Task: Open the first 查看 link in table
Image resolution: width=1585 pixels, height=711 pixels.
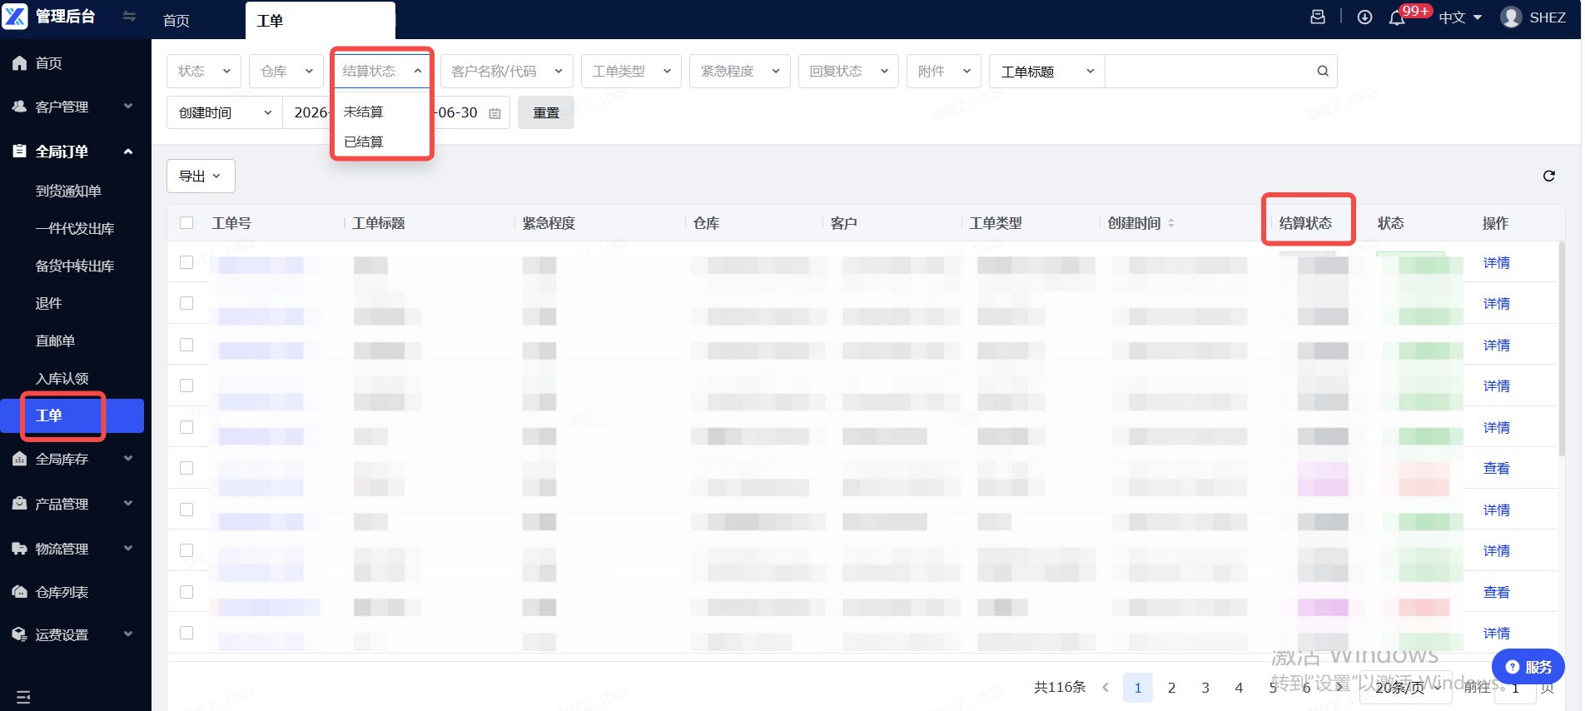Action: [x=1496, y=469]
